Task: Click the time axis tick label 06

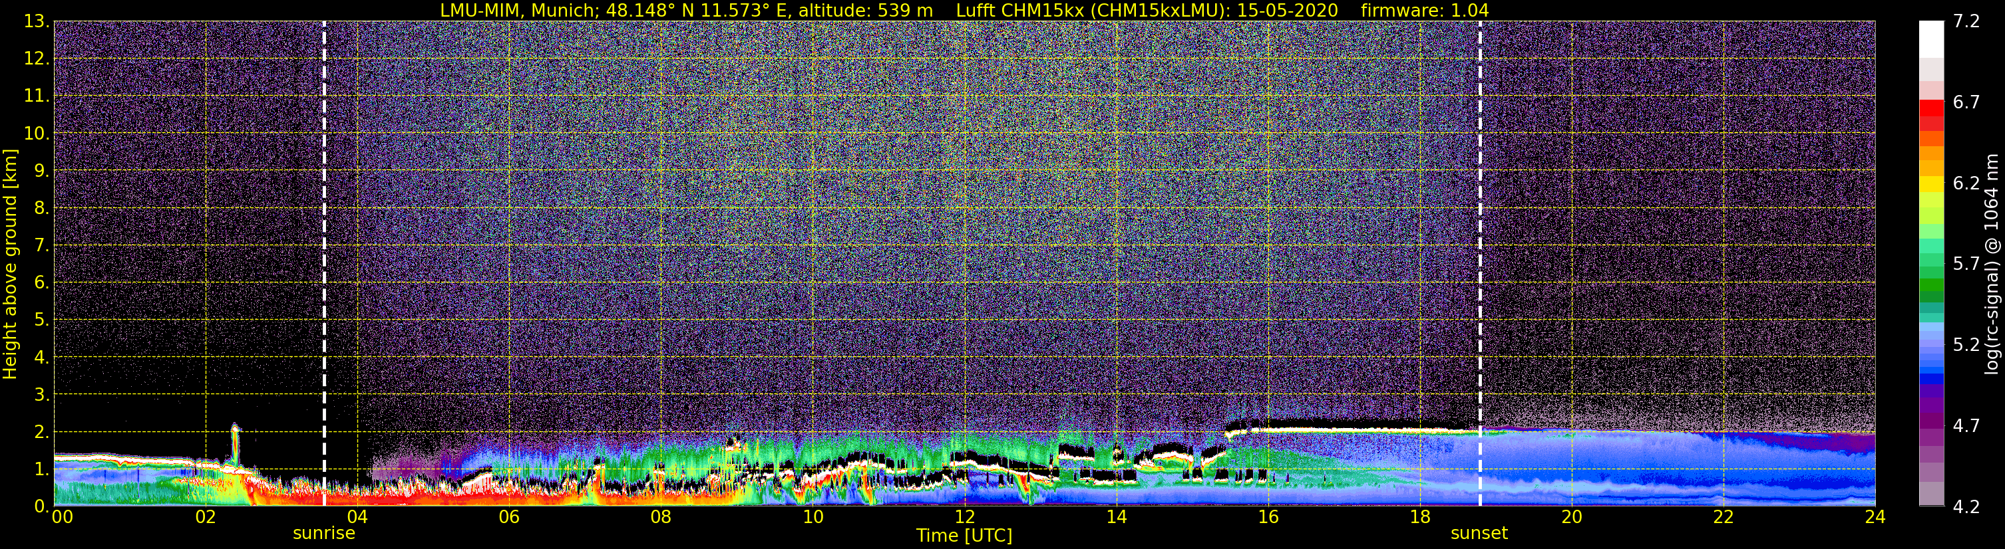Action: (508, 518)
